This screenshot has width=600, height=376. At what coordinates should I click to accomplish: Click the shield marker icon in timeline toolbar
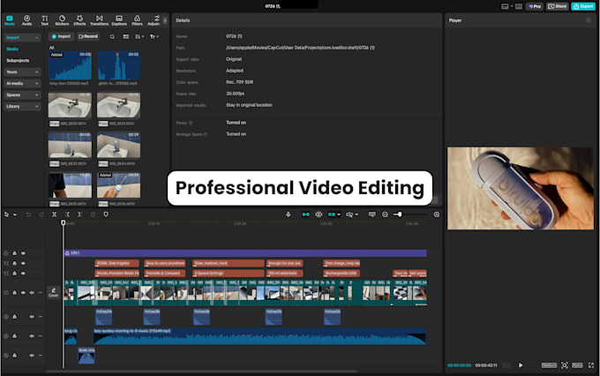click(x=106, y=214)
